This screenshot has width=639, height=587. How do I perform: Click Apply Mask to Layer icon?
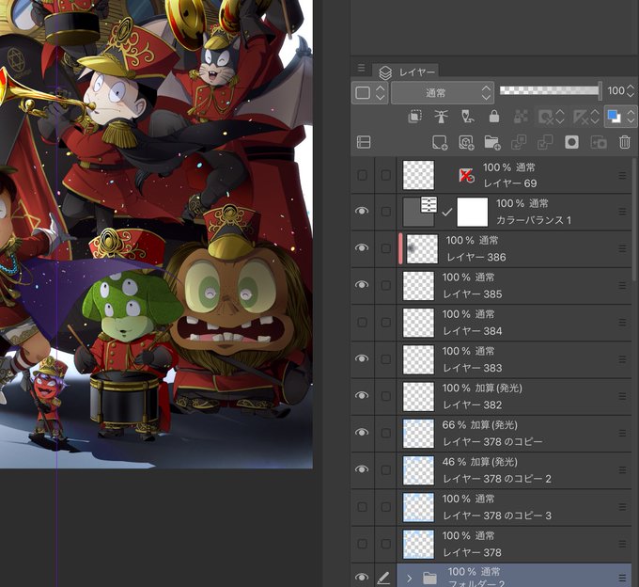click(x=599, y=142)
